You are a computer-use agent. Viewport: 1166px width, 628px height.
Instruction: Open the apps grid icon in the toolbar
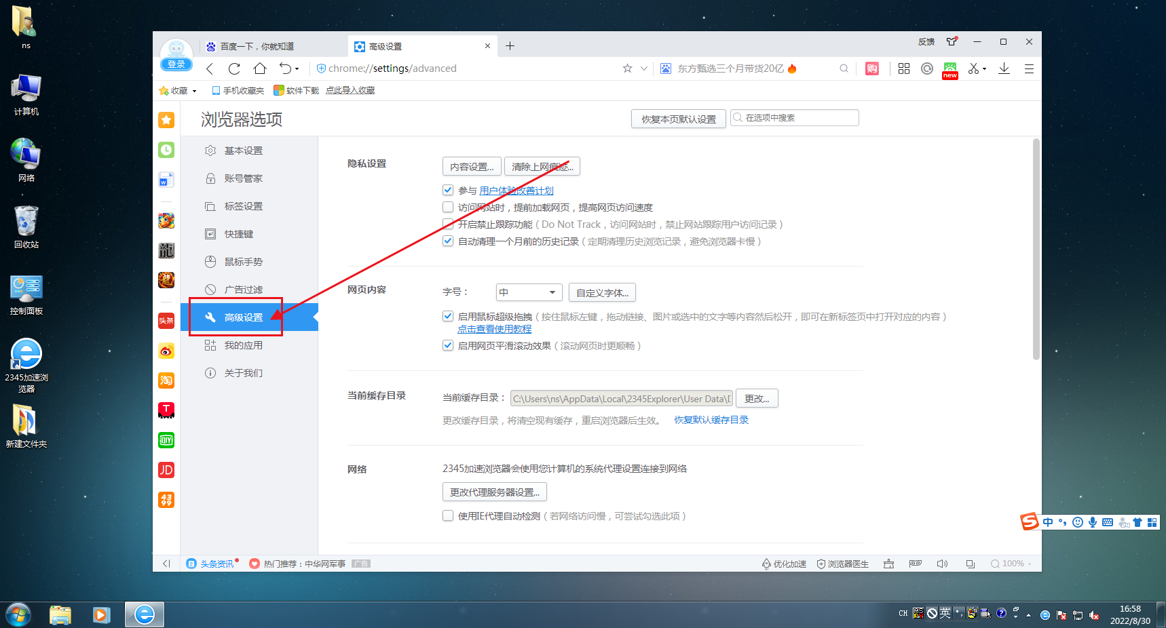pyautogui.click(x=904, y=68)
